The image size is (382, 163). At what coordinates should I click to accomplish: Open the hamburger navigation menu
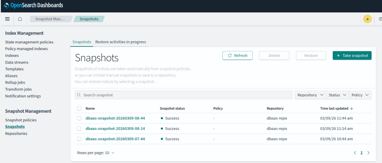7,19
